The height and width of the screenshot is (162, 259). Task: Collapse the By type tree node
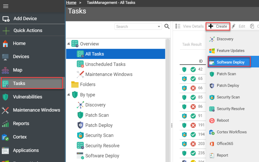68,95
